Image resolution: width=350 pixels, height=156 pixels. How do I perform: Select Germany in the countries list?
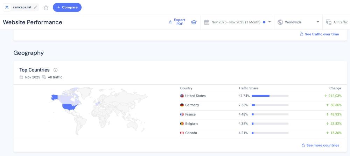click(x=192, y=105)
